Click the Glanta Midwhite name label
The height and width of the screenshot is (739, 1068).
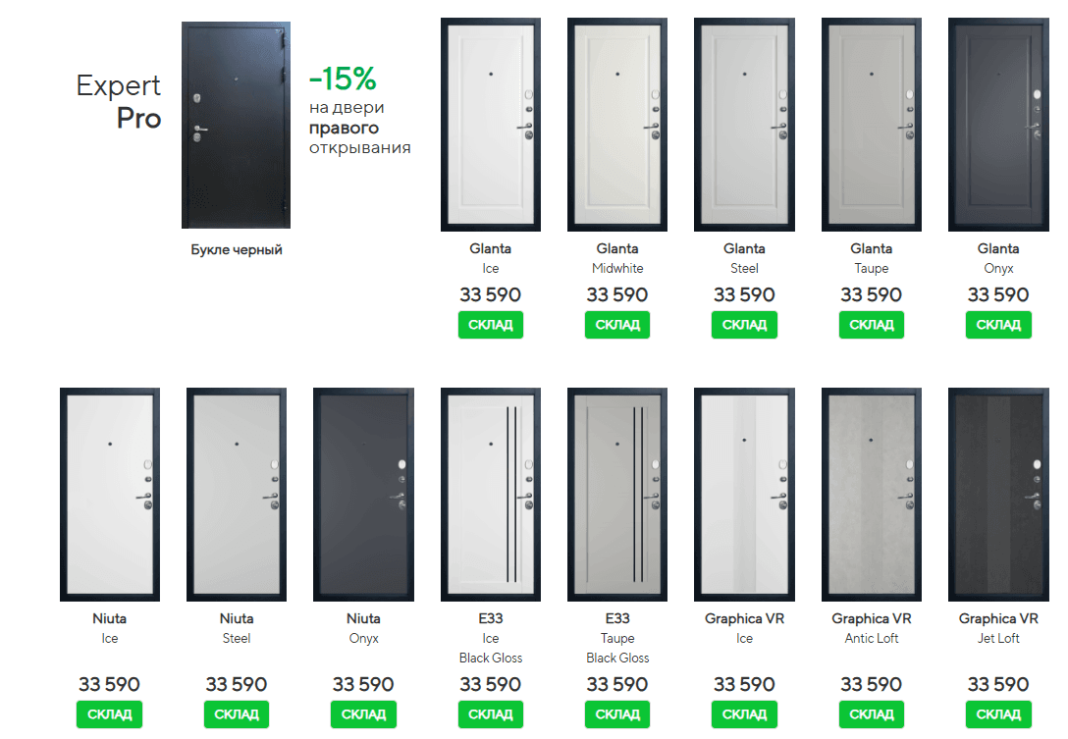pyautogui.click(x=617, y=249)
